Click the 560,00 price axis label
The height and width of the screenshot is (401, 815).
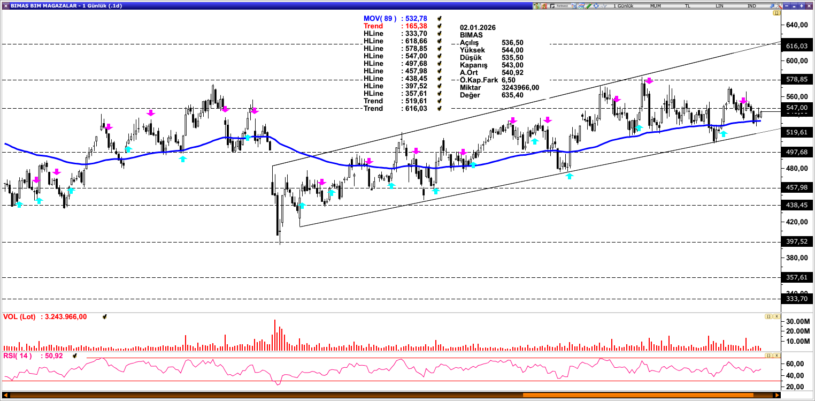click(797, 96)
